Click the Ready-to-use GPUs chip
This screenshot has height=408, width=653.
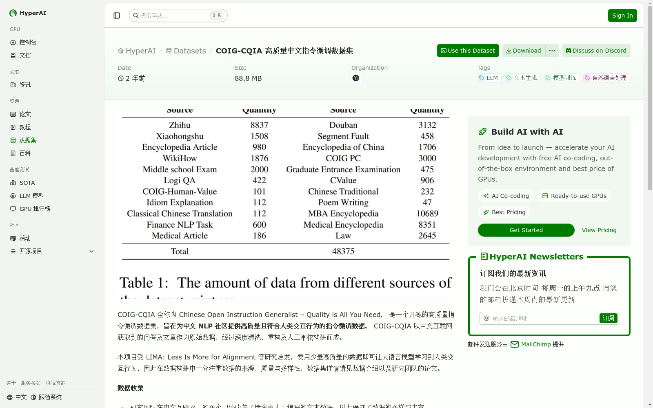click(x=574, y=196)
